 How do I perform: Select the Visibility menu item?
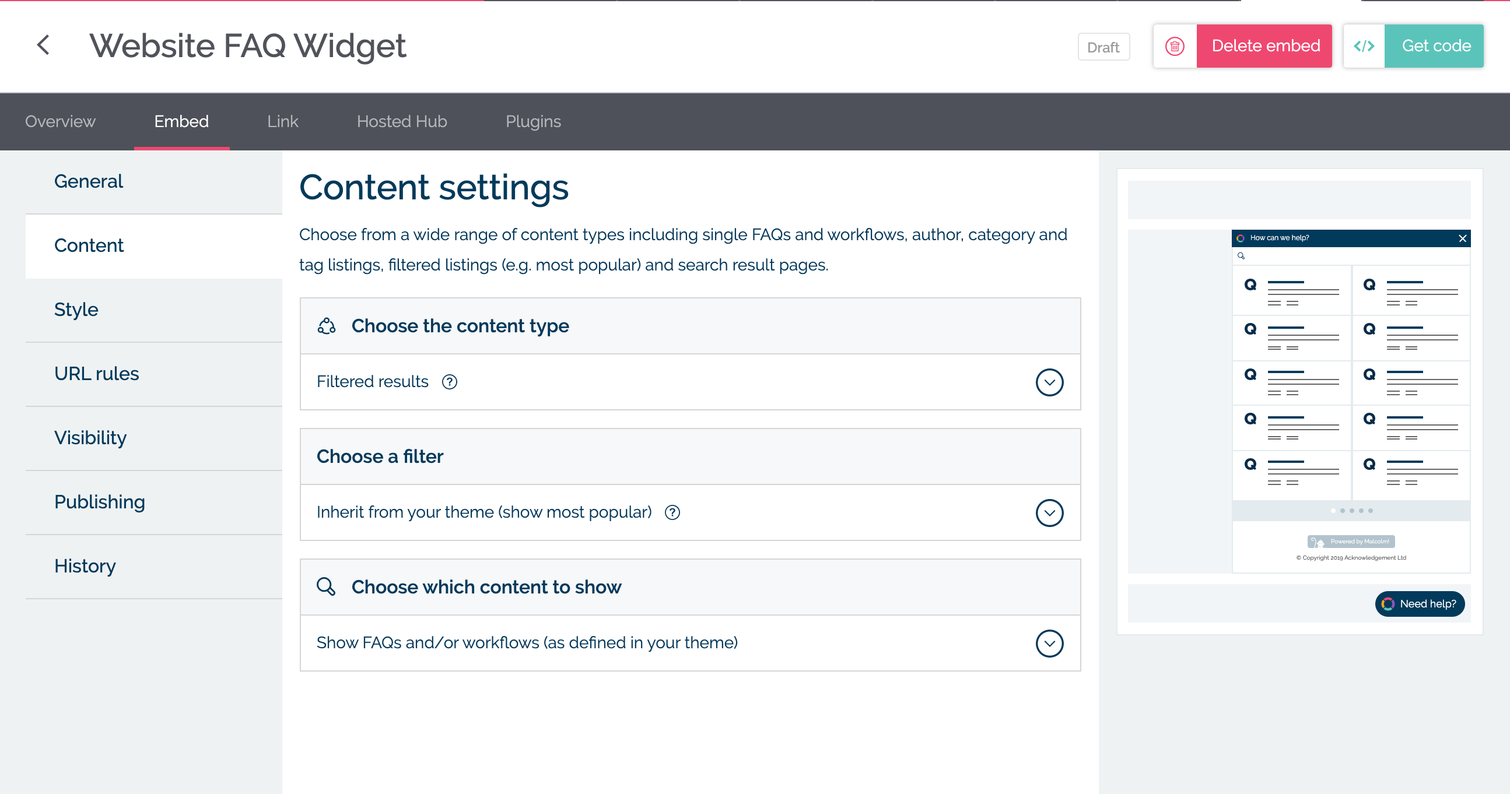click(x=90, y=437)
